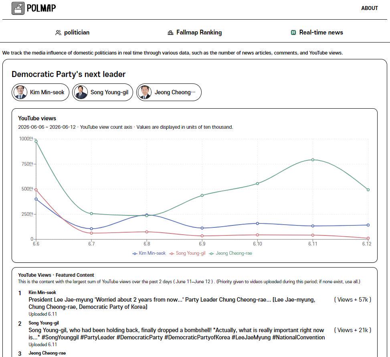Click Jeong Cheong-rae data point at 6.10
Viewport: 390px width, 357px height.
tap(257, 183)
